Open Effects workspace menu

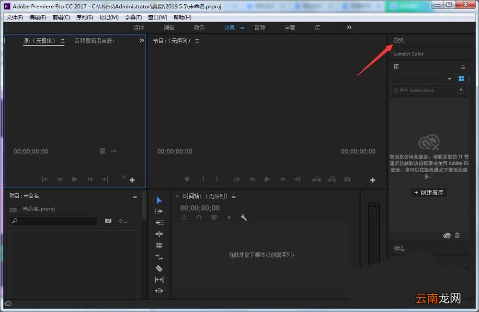coord(242,27)
